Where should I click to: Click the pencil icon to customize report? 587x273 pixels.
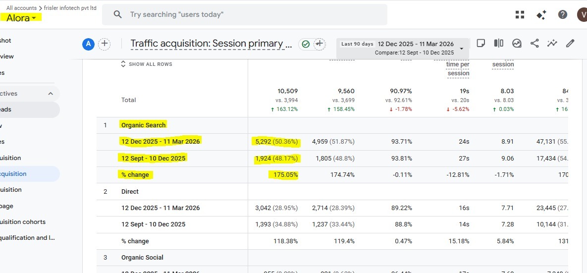pyautogui.click(x=570, y=44)
